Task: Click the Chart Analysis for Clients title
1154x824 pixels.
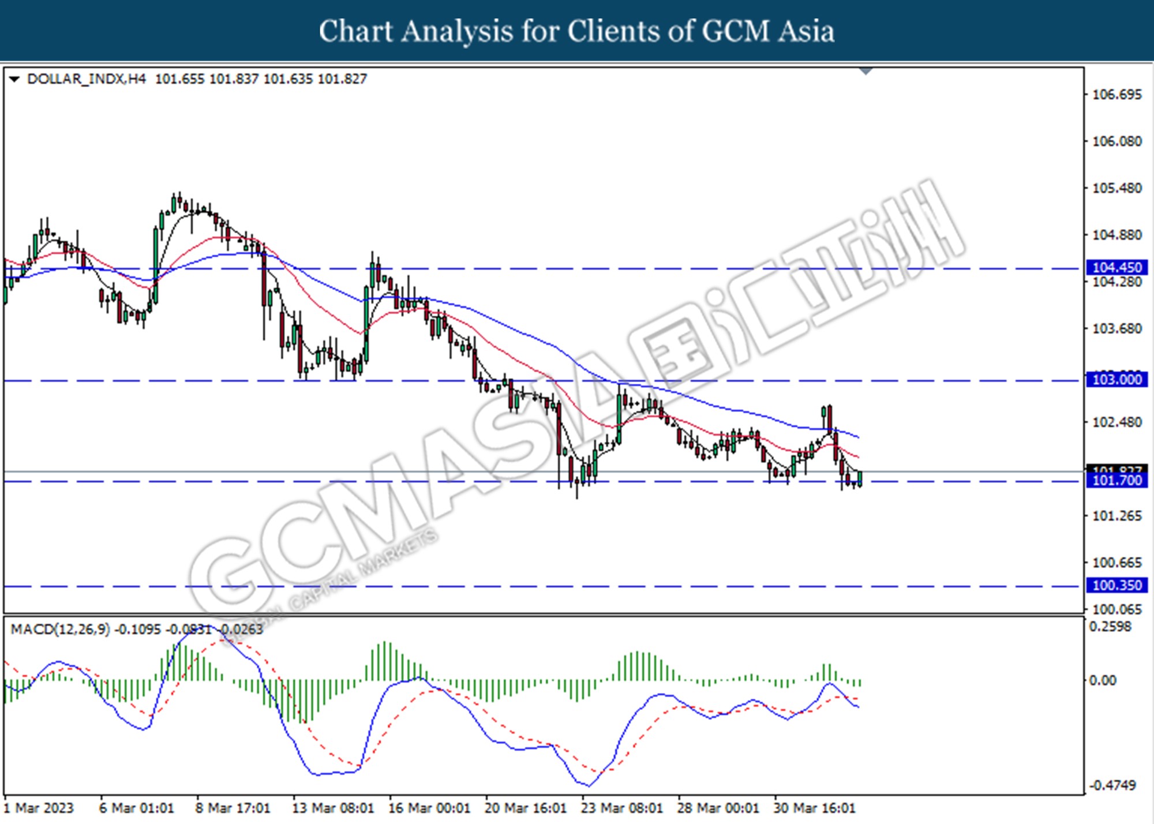Action: [x=577, y=31]
